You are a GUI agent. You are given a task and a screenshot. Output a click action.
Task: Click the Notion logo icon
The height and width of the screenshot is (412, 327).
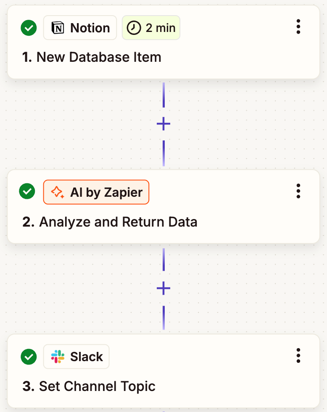[58, 28]
